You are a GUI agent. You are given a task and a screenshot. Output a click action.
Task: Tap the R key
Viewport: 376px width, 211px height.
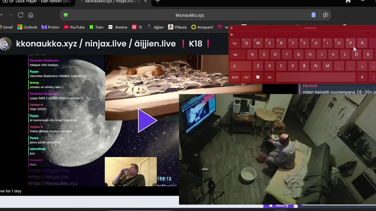pyautogui.click(x=281, y=43)
